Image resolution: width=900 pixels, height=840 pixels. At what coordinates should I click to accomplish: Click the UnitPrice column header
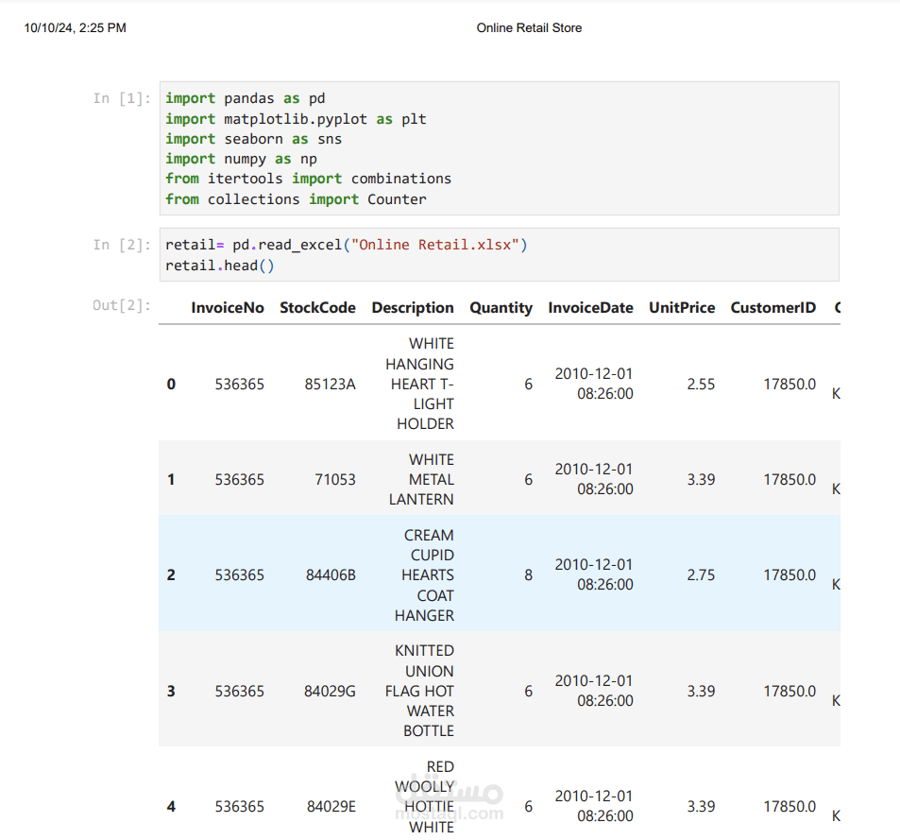coord(682,308)
